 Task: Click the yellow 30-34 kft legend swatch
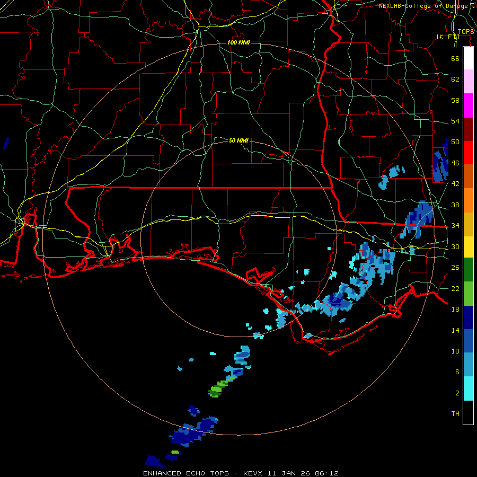click(468, 247)
